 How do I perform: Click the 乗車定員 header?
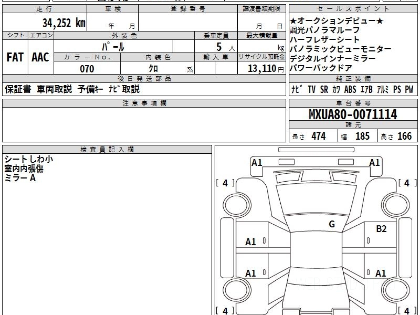coord(216,35)
